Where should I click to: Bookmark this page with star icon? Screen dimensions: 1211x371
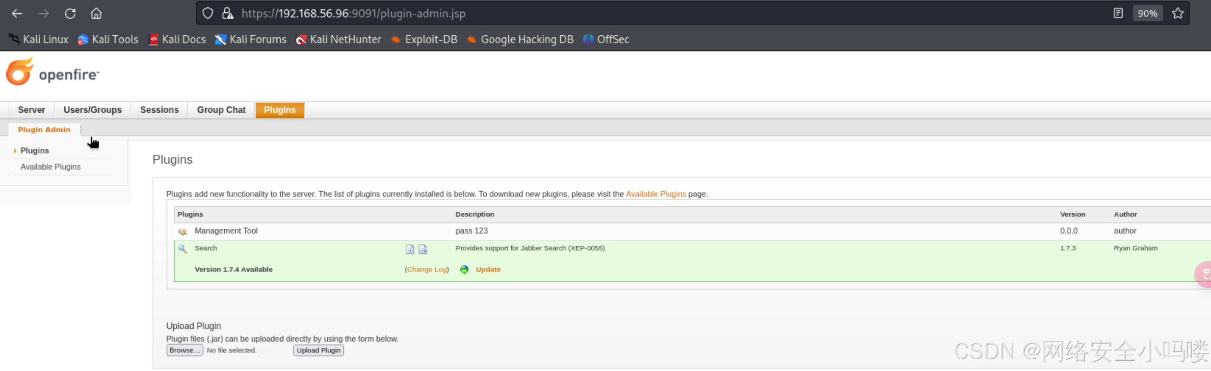click(1178, 13)
